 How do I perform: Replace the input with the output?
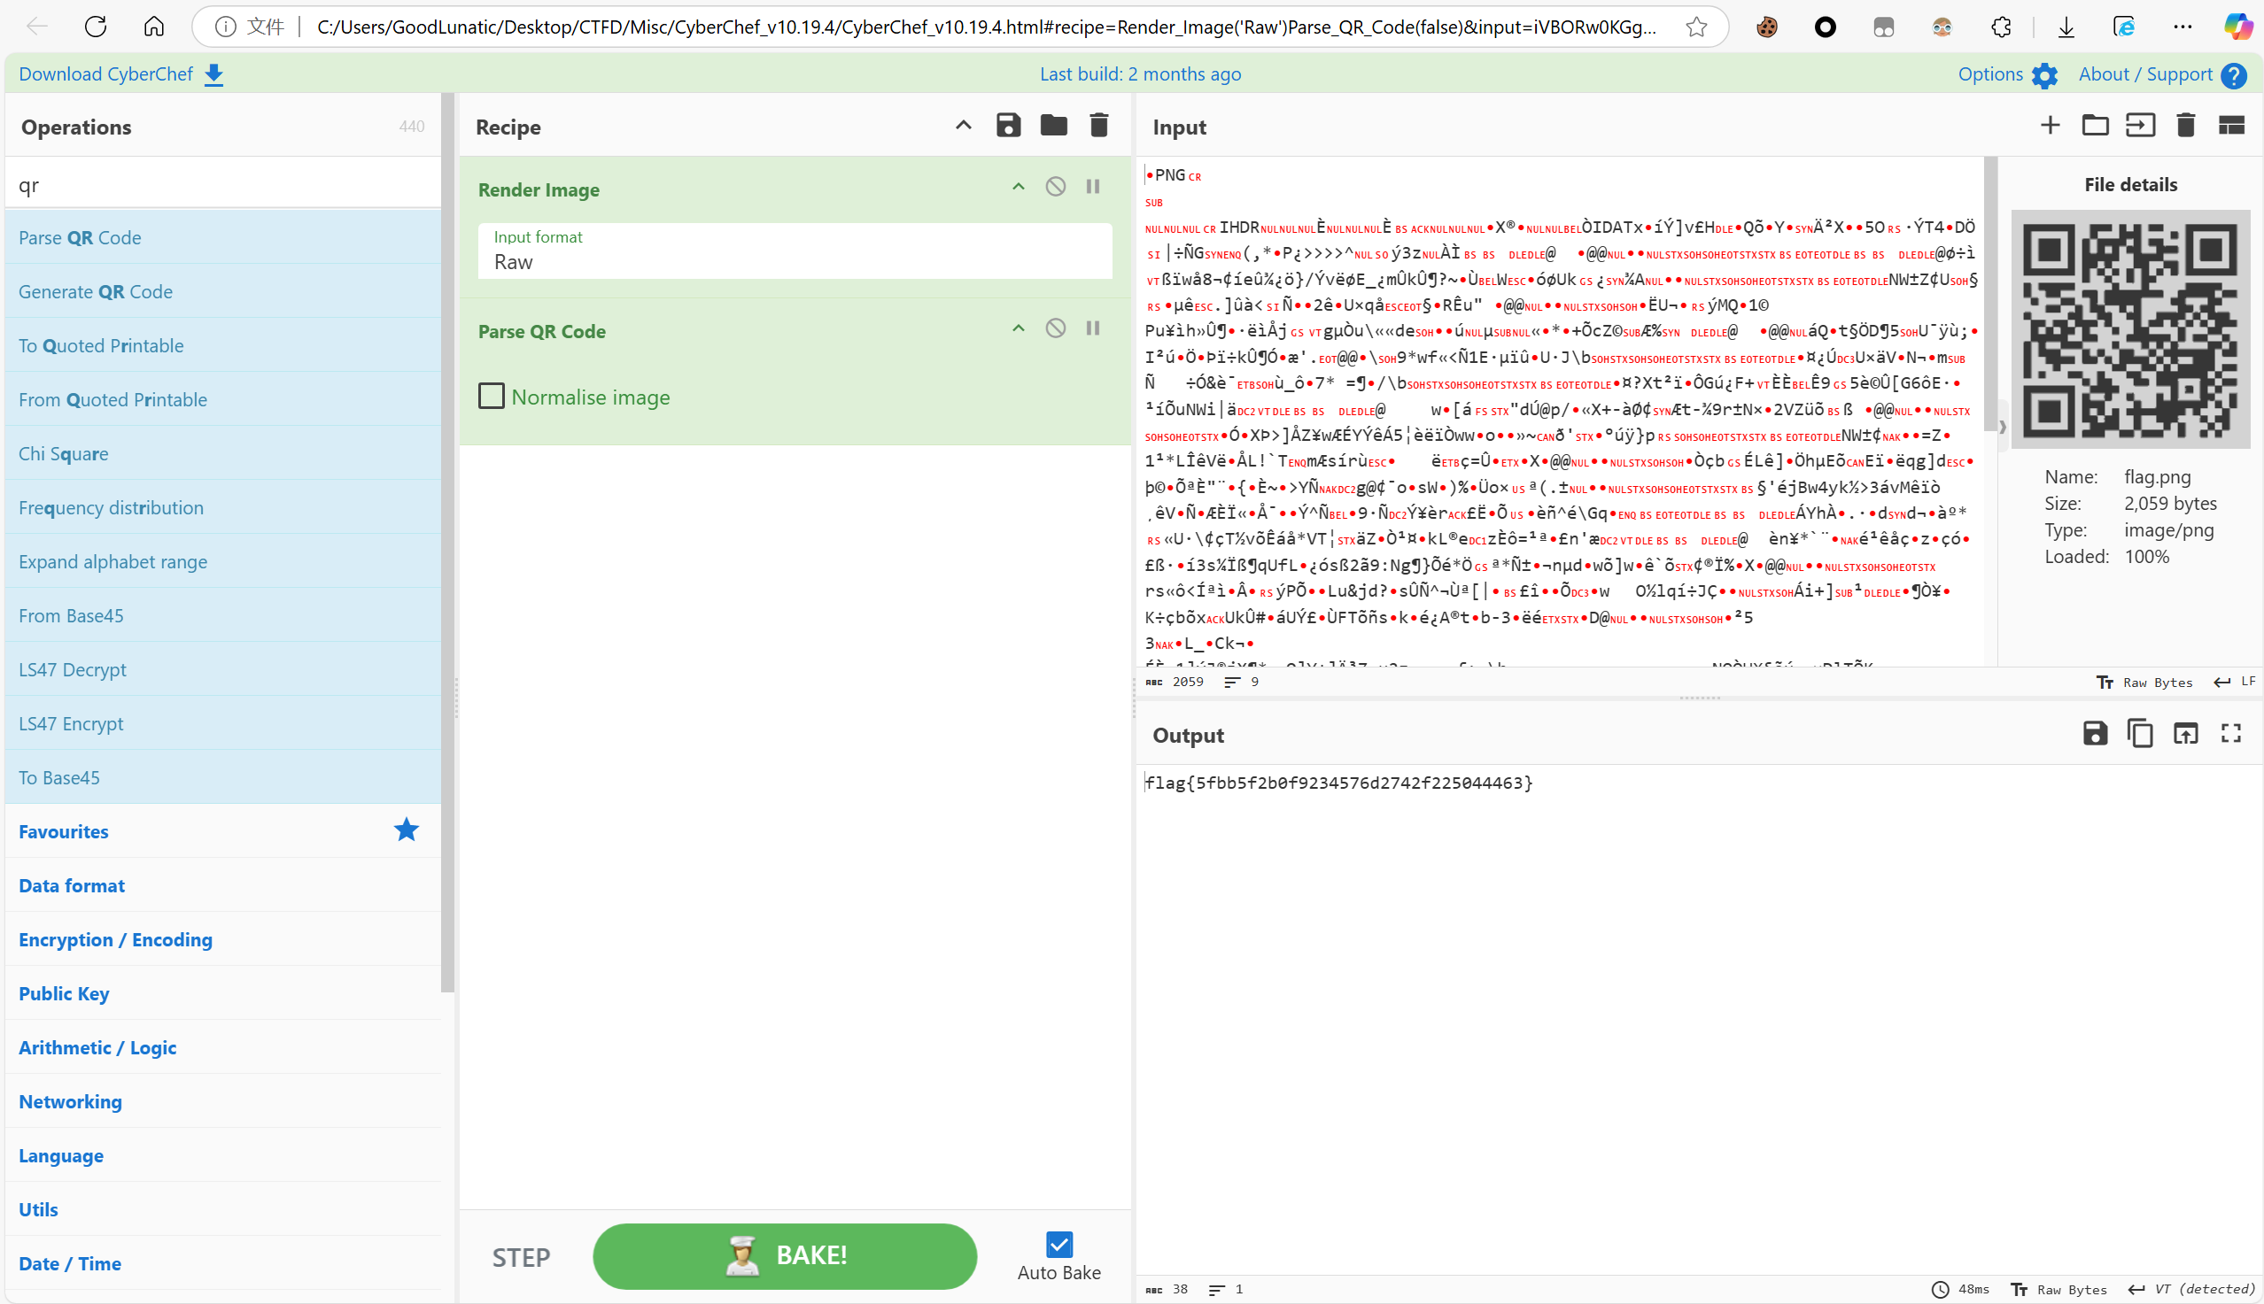coord(2185,734)
